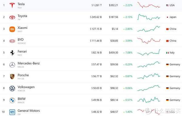Click the Tesla logo icon
This screenshot has width=182, height=116.
[12, 5]
